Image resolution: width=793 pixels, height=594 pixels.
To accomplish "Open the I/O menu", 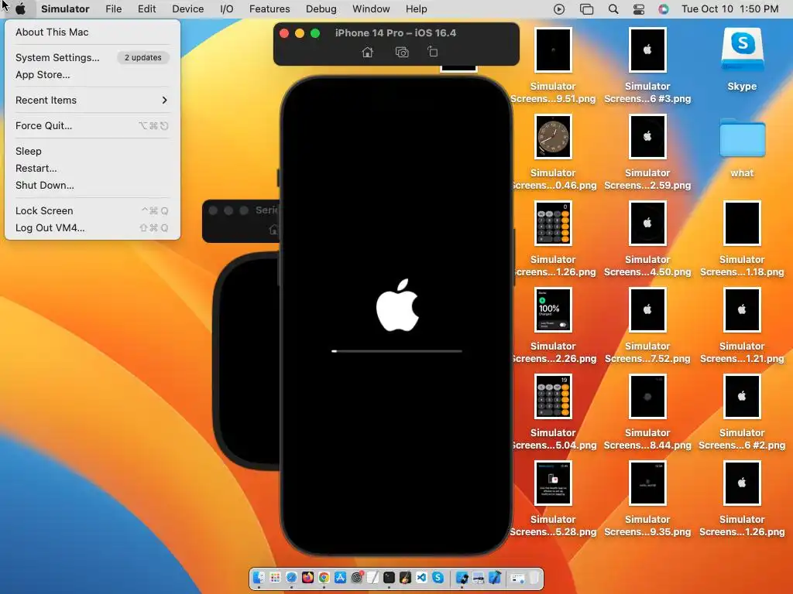I will 227,9.
